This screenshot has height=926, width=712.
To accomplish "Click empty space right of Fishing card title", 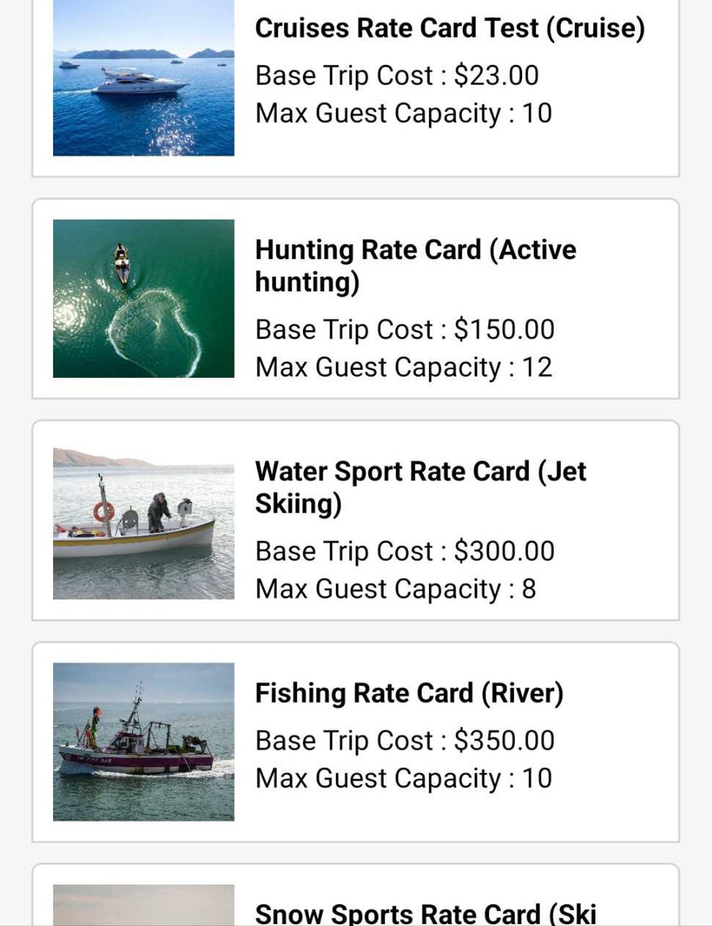I will [x=620, y=693].
